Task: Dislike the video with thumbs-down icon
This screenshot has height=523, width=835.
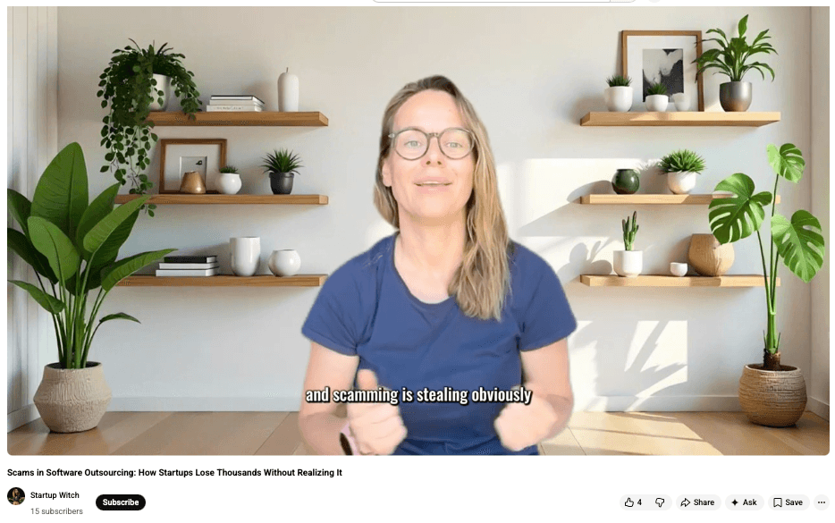Action: [x=660, y=502]
